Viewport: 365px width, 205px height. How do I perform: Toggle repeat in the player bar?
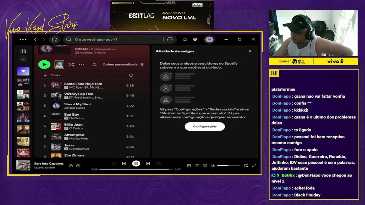coord(159,163)
